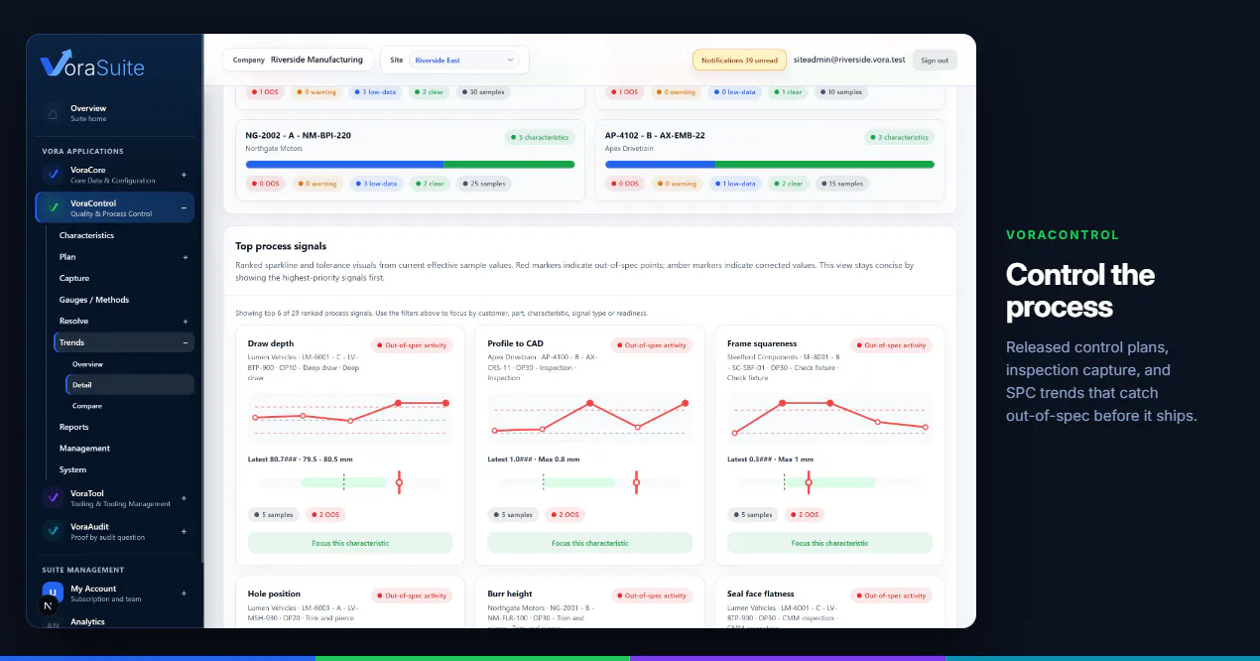Image resolution: width=1260 pixels, height=661 pixels.
Task: Click the AP-4102 status progress bar
Action: (x=770, y=165)
